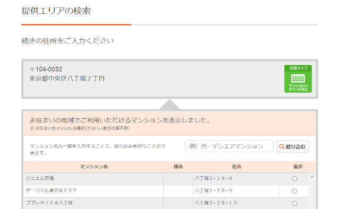Click the ジュエル京橋 row name
The height and width of the screenshot is (209, 340).
(40, 178)
